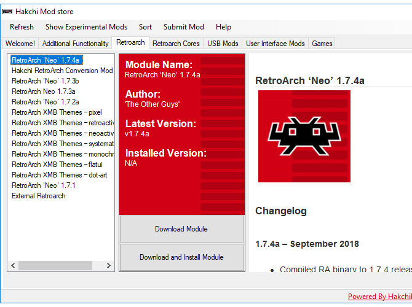Click the Changelog heading
Image resolution: width=412 pixels, height=307 pixels.
tap(281, 211)
